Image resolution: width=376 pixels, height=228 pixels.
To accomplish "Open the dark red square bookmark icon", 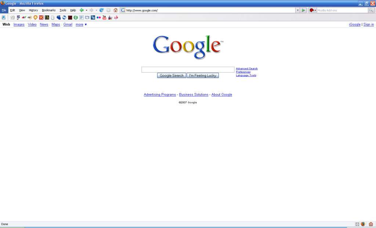I will (70, 18).
